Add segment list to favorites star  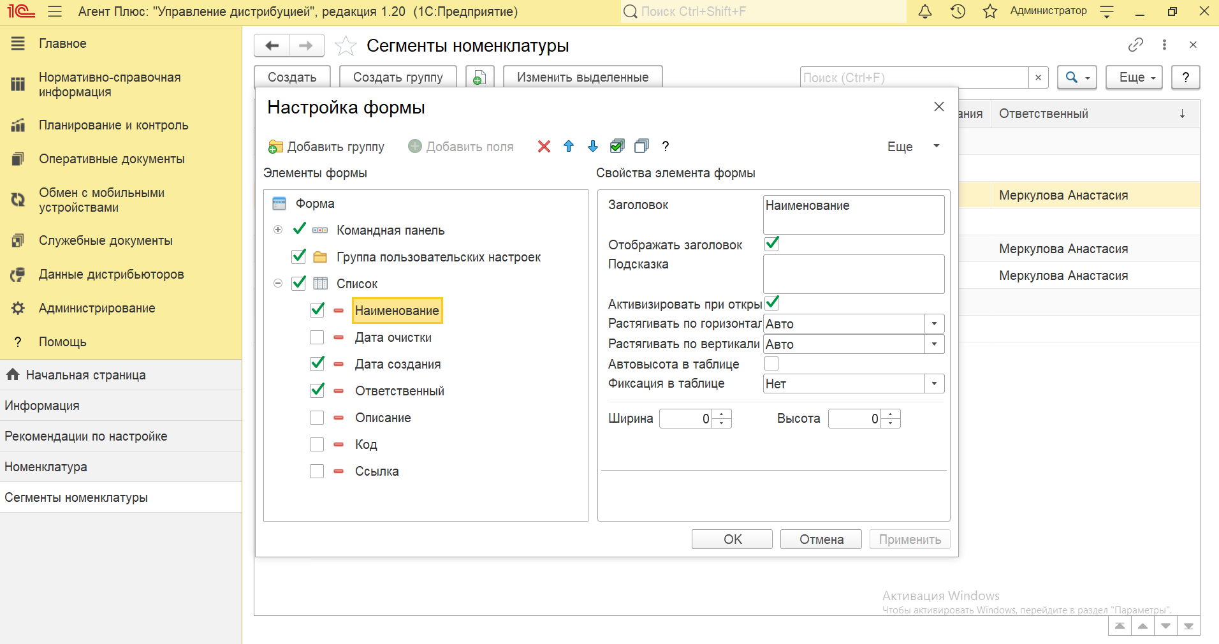(x=346, y=46)
